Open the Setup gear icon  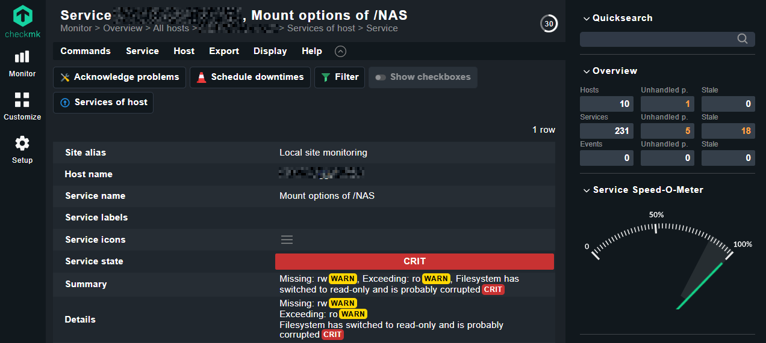[x=22, y=144]
